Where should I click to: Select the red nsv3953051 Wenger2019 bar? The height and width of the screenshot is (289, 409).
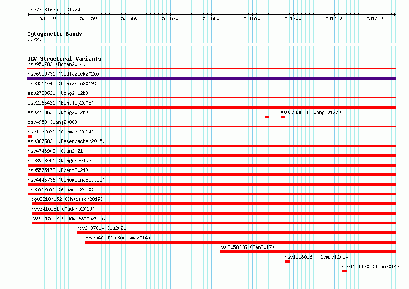(x=211, y=165)
